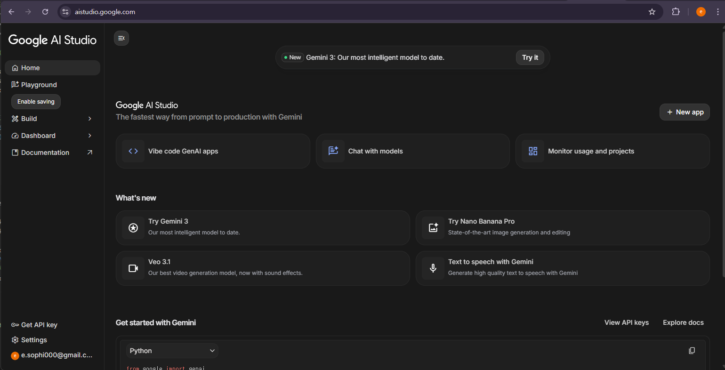The height and width of the screenshot is (370, 725).
Task: Click the Enable saving button
Action: [36, 102]
